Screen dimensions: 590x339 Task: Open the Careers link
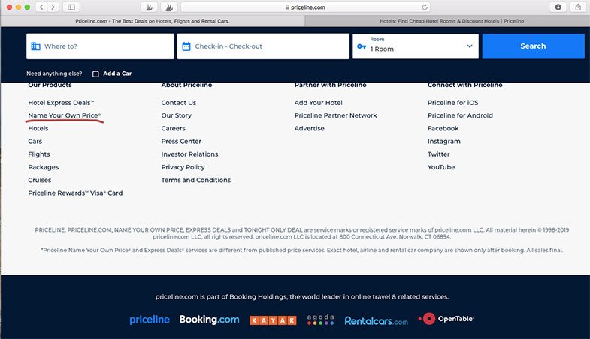point(173,128)
